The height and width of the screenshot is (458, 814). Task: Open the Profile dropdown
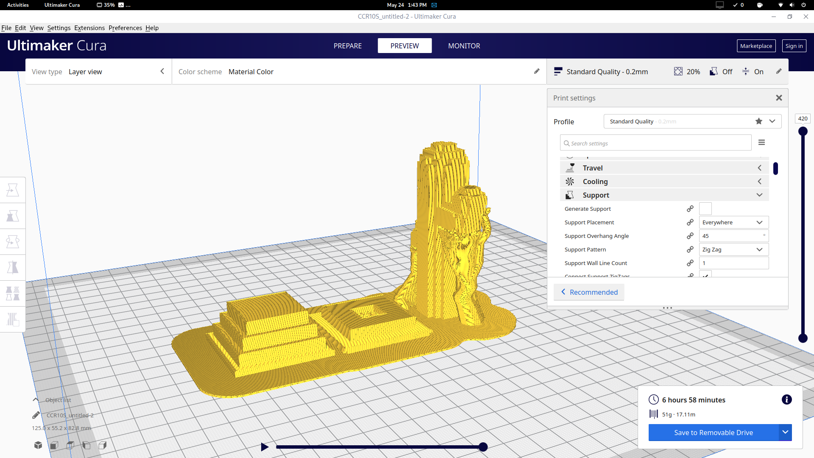pos(692,121)
